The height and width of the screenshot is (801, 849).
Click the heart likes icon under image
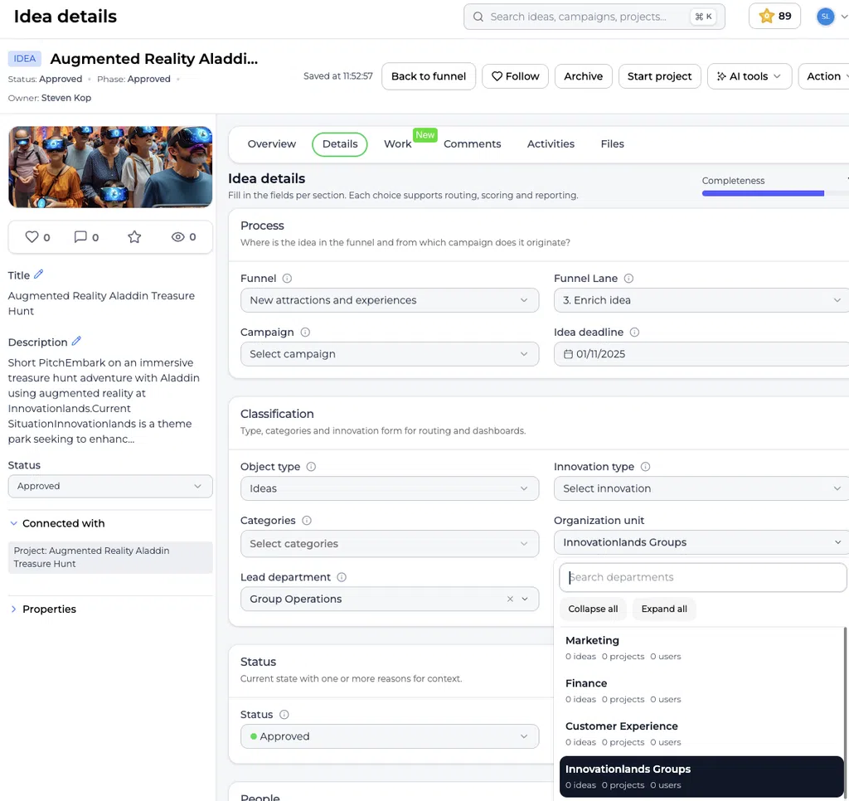(32, 236)
